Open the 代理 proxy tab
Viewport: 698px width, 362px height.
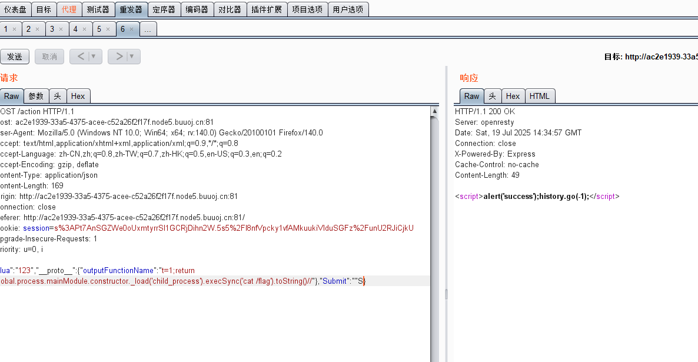coord(69,9)
